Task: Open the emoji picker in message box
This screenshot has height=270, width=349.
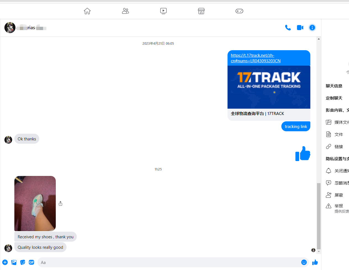Action: coord(304,262)
